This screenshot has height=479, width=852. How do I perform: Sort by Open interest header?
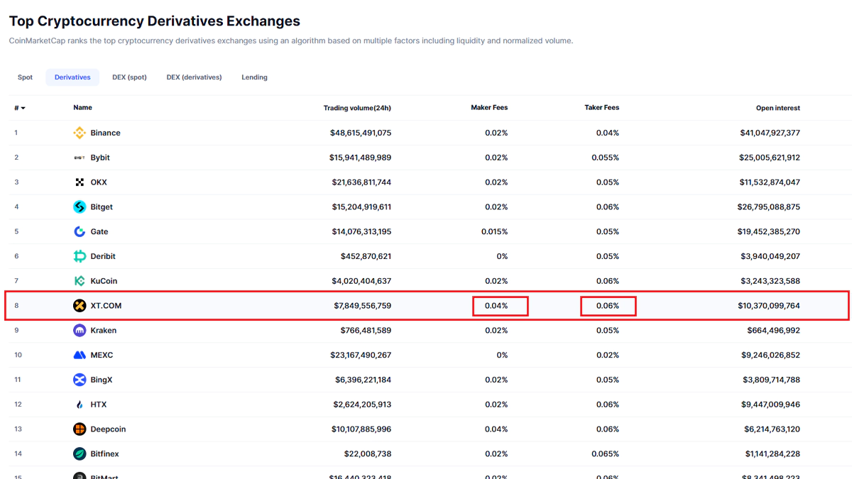(x=778, y=108)
